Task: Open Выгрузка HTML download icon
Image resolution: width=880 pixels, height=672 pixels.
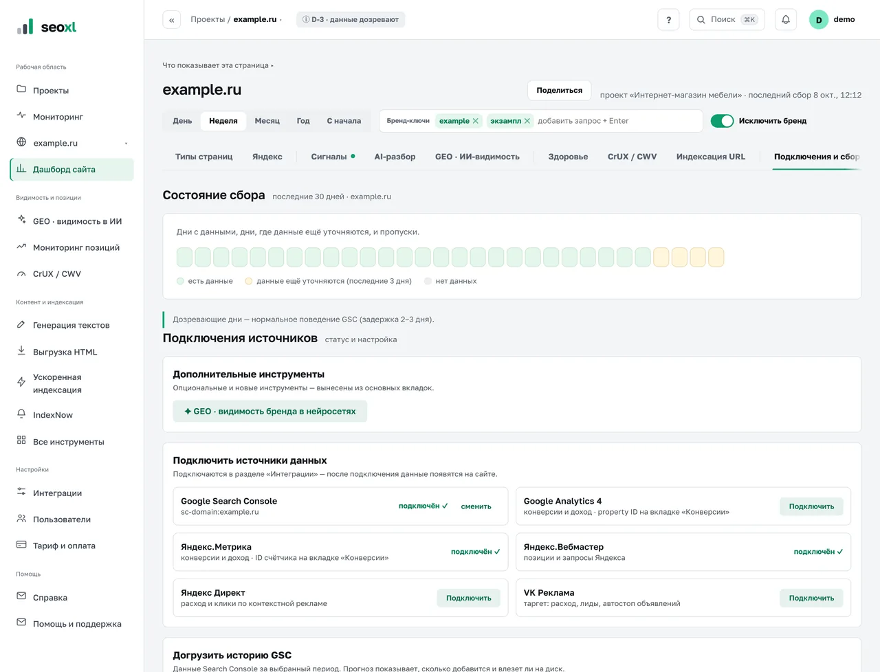Action: 21,350
